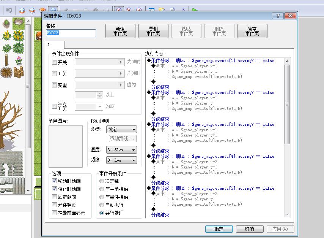Enable the 变量 condition checkbox
324x238 pixels.
coord(54,85)
